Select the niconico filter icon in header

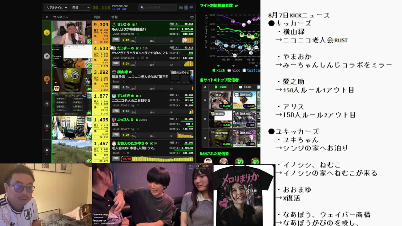pos(181,8)
